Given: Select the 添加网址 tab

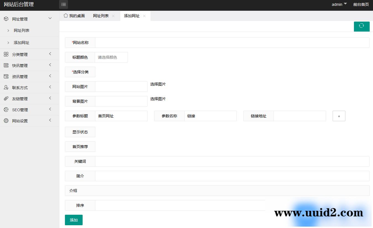Looking at the screenshot, I should (131, 16).
